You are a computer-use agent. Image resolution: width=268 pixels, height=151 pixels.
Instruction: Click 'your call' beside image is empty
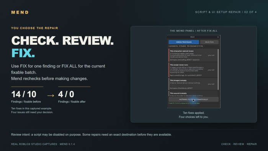(x=211, y=84)
